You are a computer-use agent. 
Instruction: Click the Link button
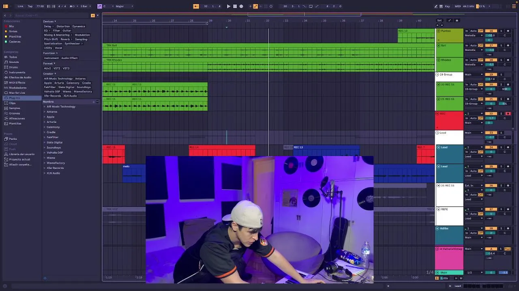[20, 6]
